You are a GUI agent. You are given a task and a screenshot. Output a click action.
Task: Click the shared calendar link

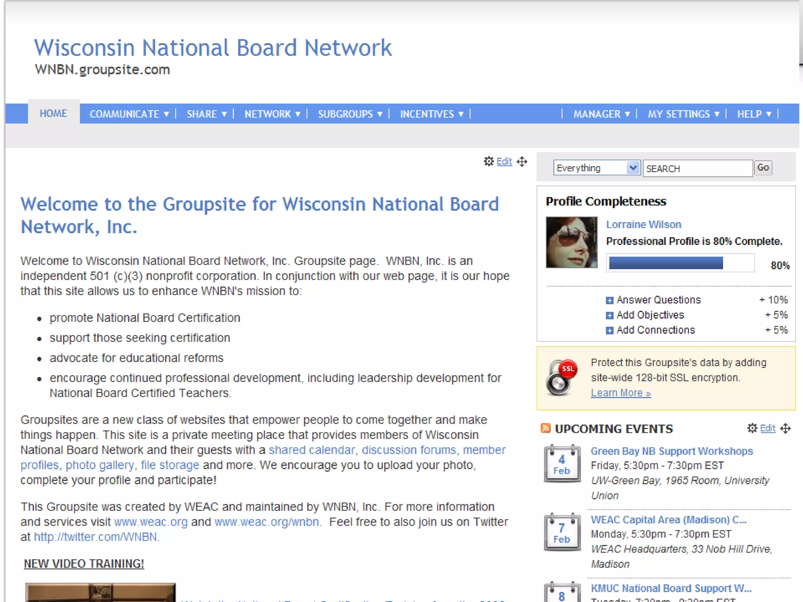tap(312, 450)
